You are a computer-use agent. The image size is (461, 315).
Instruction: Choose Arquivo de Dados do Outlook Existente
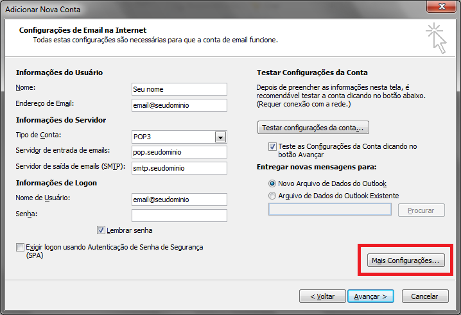273,196
